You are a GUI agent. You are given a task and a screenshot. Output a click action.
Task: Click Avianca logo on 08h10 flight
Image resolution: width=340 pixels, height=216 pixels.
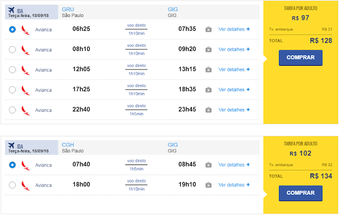click(25, 49)
